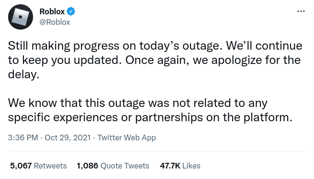
Task: Click the Roblox display name
Action: pyautogui.click(x=52, y=11)
